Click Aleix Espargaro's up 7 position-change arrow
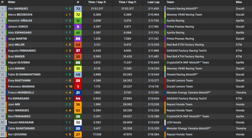The image size is (252, 138). pos(68,33)
